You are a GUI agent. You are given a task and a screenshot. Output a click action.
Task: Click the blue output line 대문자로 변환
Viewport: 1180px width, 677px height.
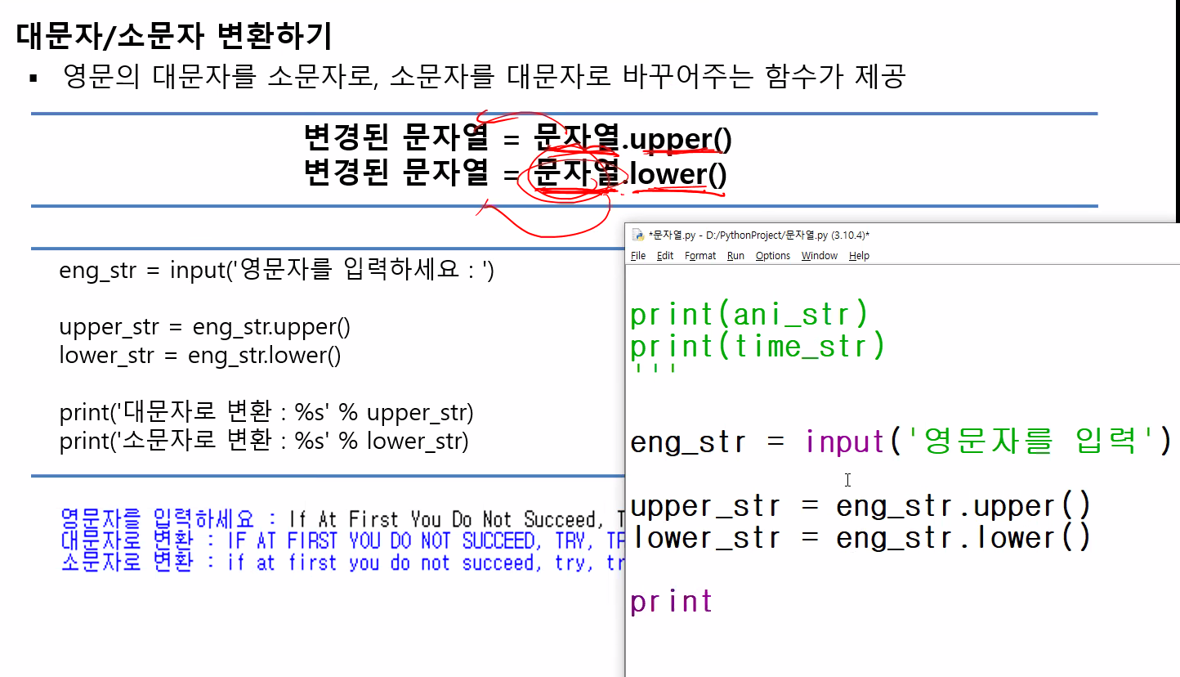[342, 540]
